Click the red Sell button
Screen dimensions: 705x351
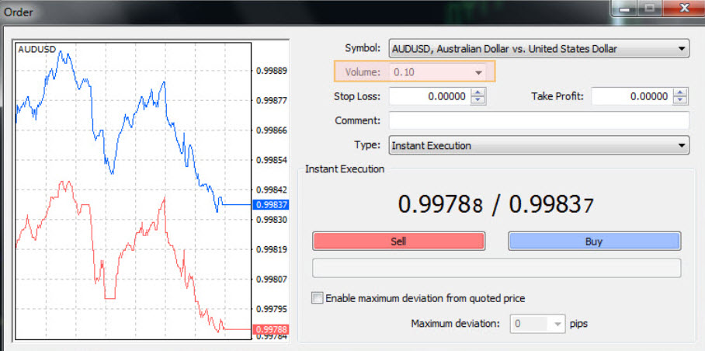(x=399, y=242)
